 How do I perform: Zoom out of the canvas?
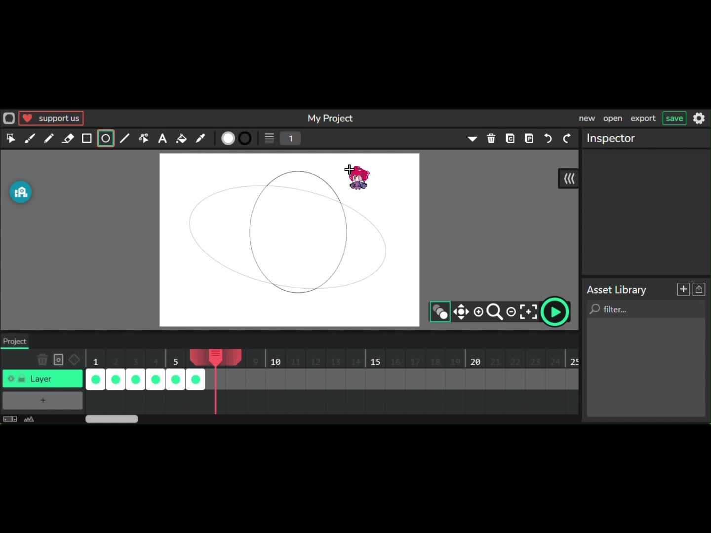pyautogui.click(x=512, y=312)
